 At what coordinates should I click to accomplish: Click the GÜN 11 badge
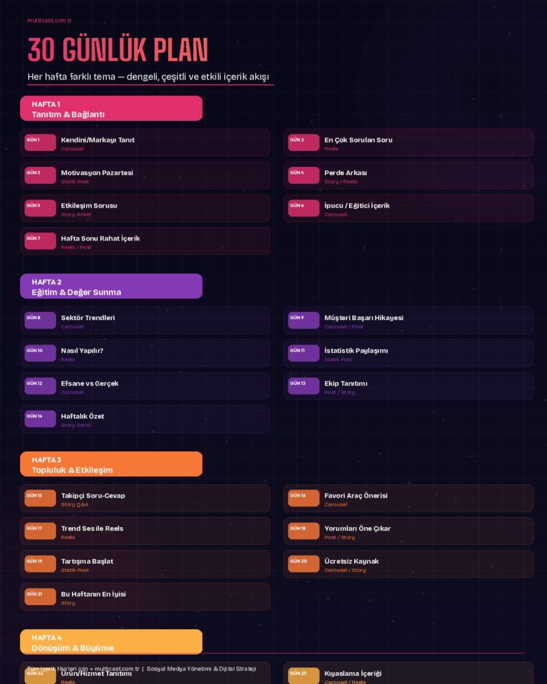[x=303, y=353]
